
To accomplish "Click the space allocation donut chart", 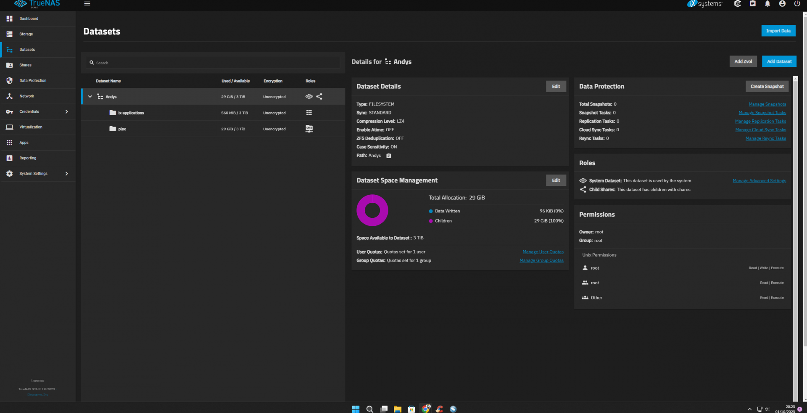I will [x=372, y=210].
